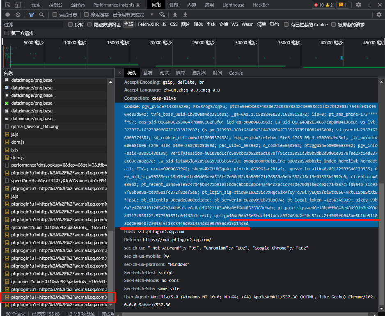
Task: Click the inspect element picker icon
Action: coord(7,5)
